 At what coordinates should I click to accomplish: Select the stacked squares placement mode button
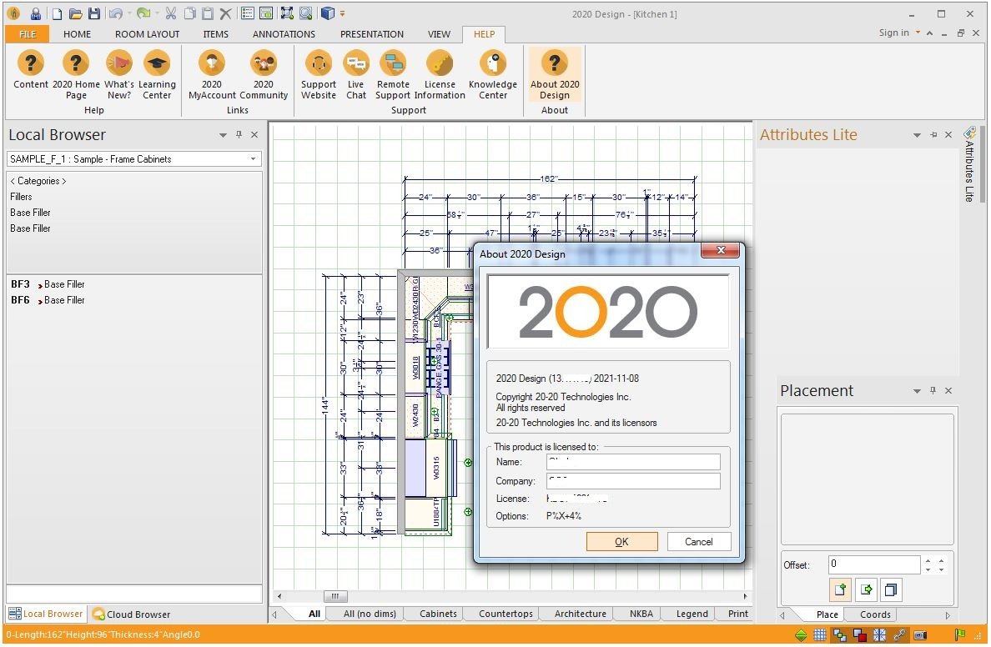[891, 589]
